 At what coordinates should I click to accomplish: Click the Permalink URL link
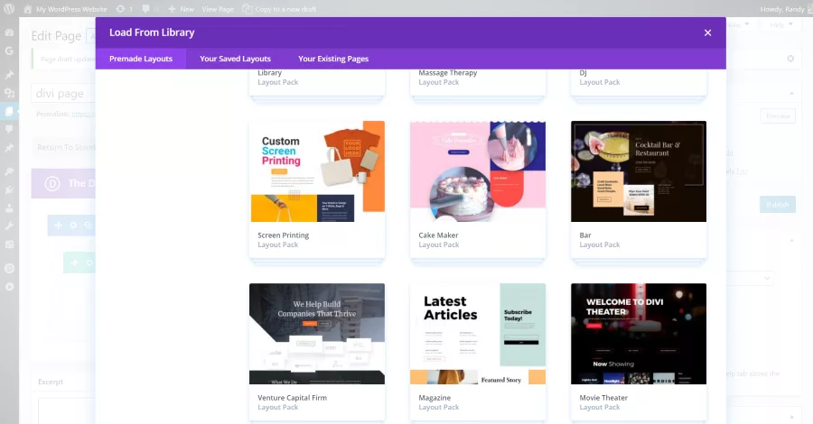[83, 114]
